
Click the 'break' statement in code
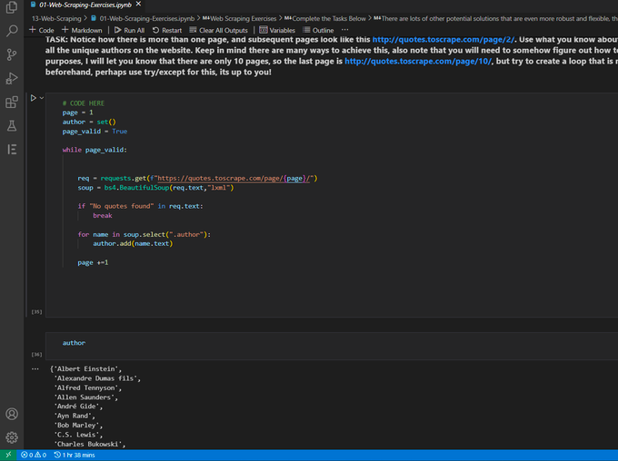point(103,216)
